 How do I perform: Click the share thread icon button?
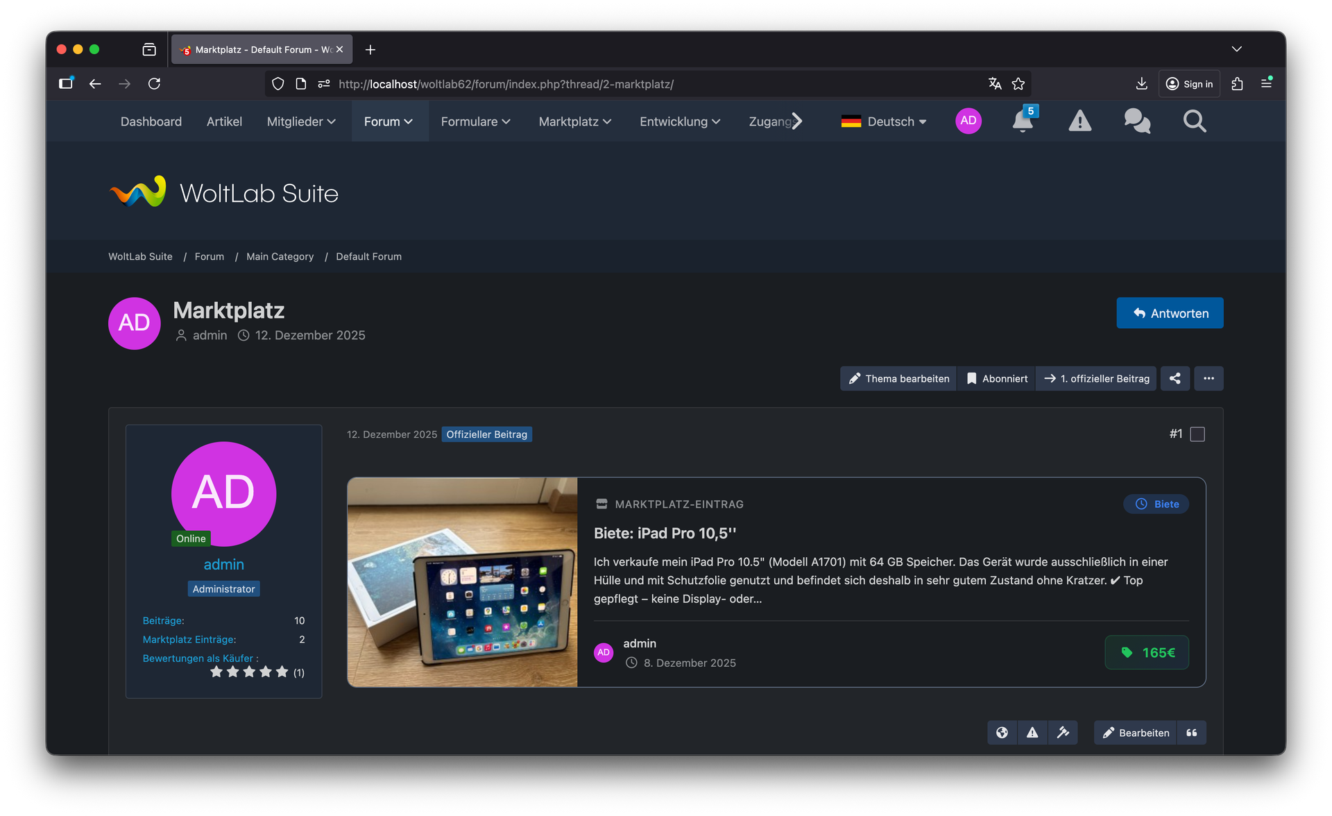pyautogui.click(x=1175, y=379)
